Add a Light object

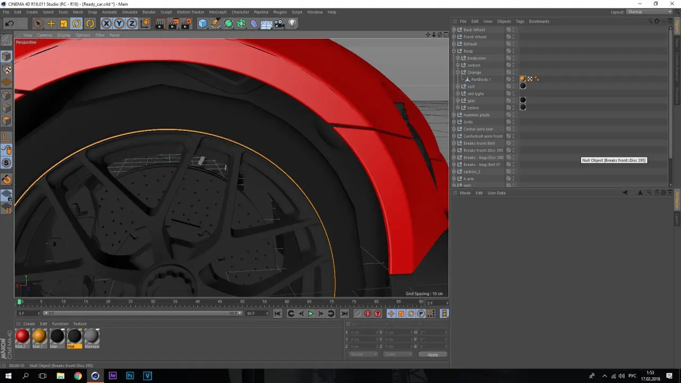coord(292,23)
